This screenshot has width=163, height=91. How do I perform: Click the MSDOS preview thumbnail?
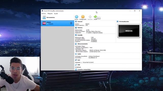(129, 31)
